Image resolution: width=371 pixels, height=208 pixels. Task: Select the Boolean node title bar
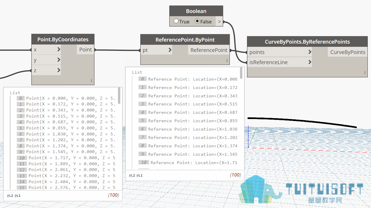[196, 11]
